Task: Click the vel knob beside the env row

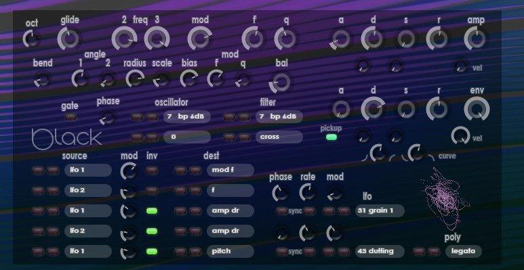Action: coord(460,135)
